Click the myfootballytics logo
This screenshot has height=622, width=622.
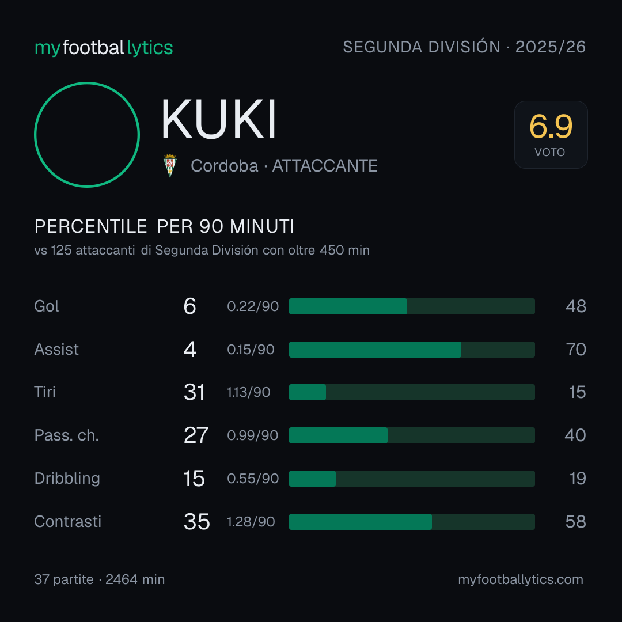104,48
